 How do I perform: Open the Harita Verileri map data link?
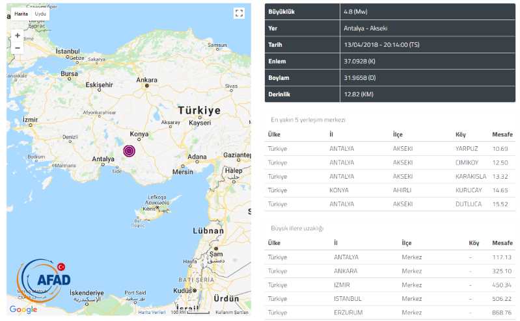pyautogui.click(x=152, y=313)
